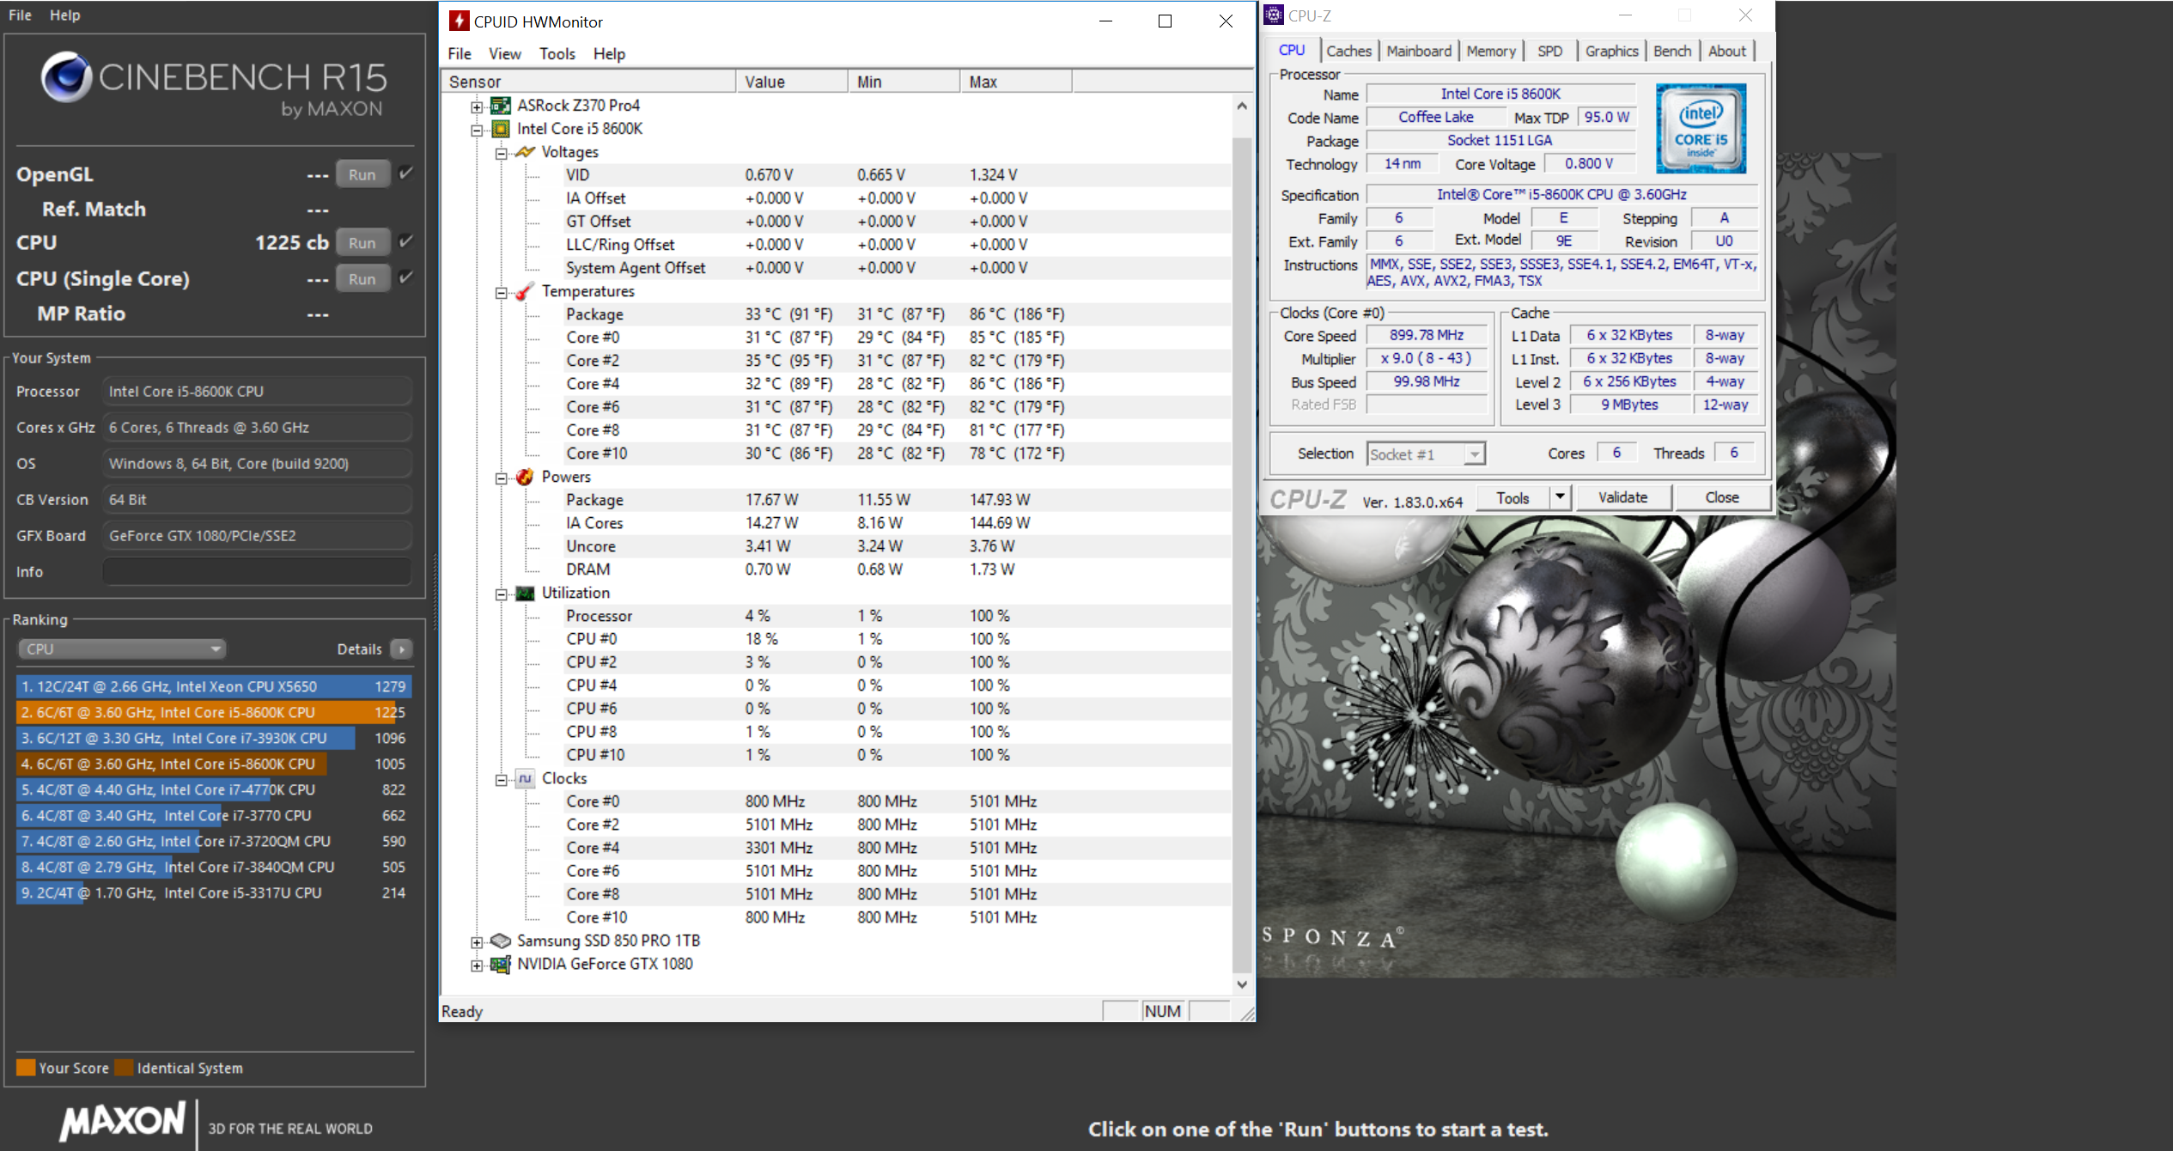Screen dimensions: 2173x1151
Task: Click the Value column header
Action: coord(792,82)
